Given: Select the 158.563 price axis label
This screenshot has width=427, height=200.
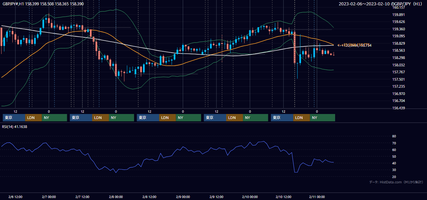Looking at the screenshot, I should pyautogui.click(x=398, y=51).
